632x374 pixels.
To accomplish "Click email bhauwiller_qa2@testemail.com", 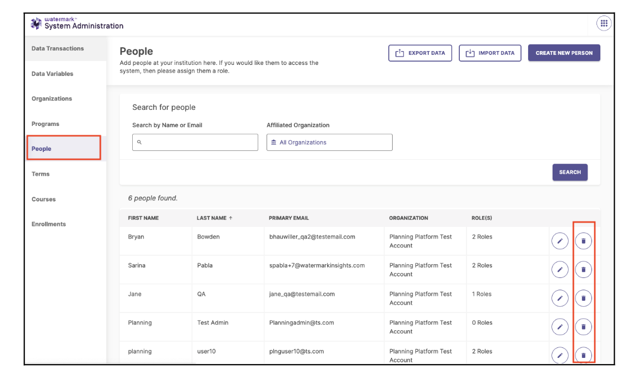I will 312,237.
